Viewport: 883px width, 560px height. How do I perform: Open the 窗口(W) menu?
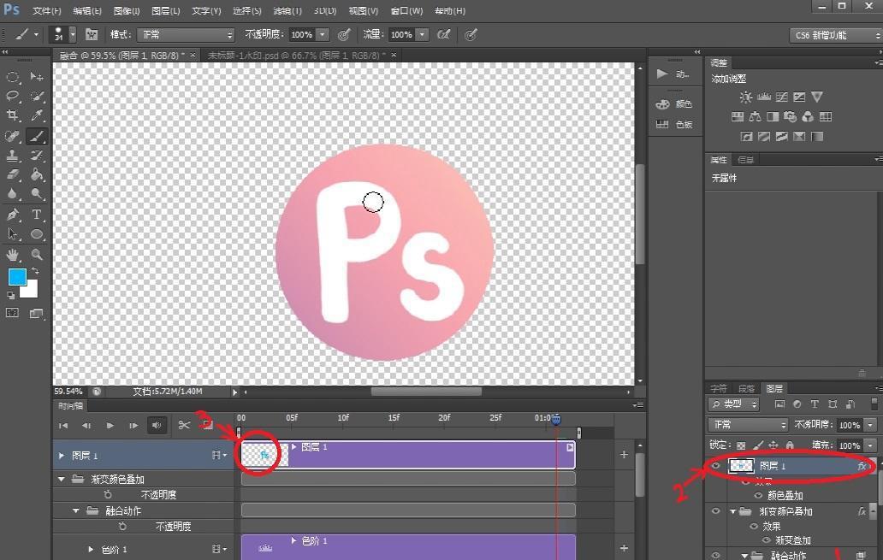coord(406,11)
